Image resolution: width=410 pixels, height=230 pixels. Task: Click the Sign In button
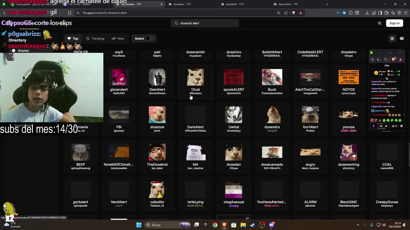[395, 23]
